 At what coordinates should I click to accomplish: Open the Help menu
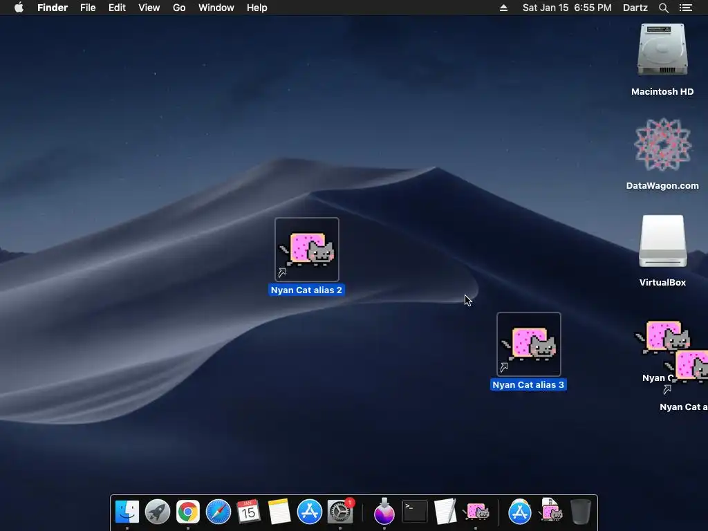(x=257, y=8)
